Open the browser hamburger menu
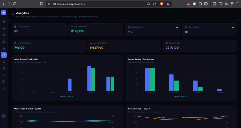Viewport: 241px width, 128px height. (237, 4)
